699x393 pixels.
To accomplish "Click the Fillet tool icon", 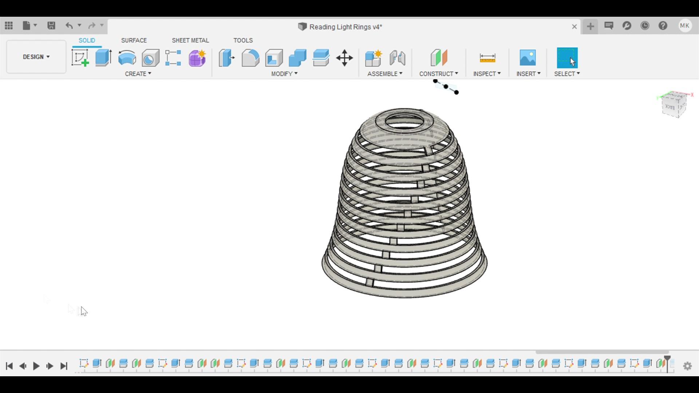I will [x=250, y=58].
